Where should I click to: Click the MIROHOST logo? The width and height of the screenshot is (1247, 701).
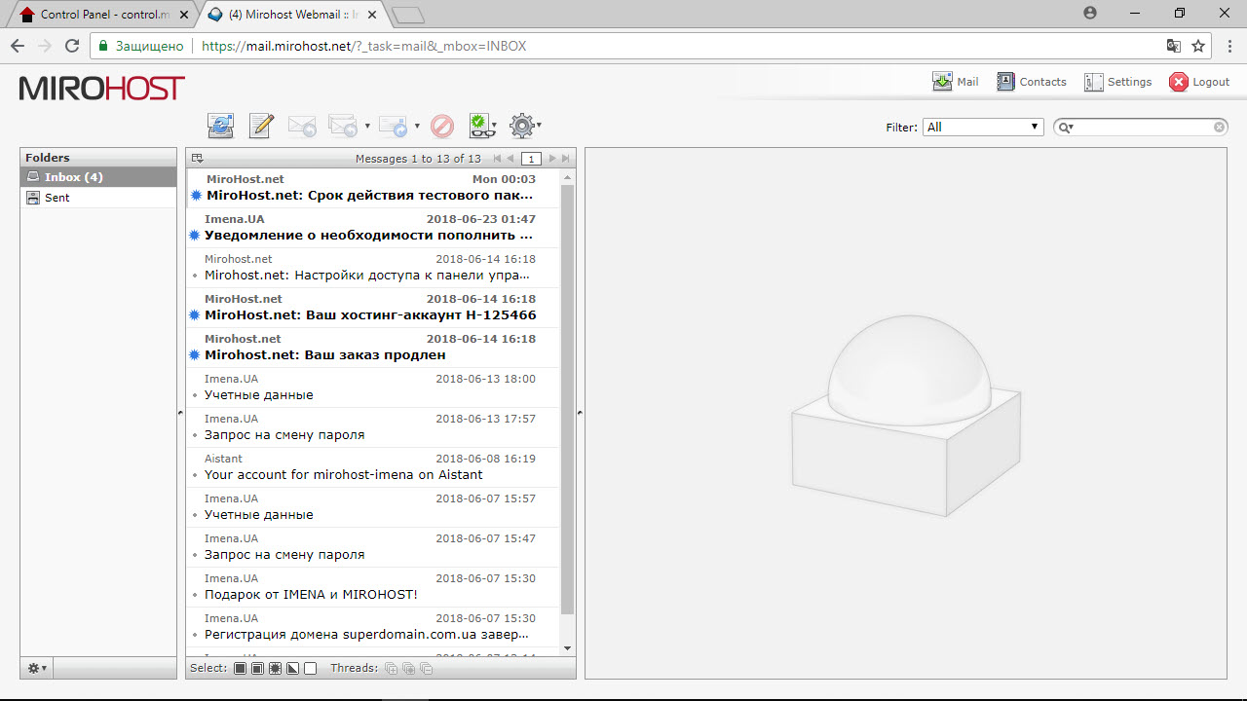102,89
